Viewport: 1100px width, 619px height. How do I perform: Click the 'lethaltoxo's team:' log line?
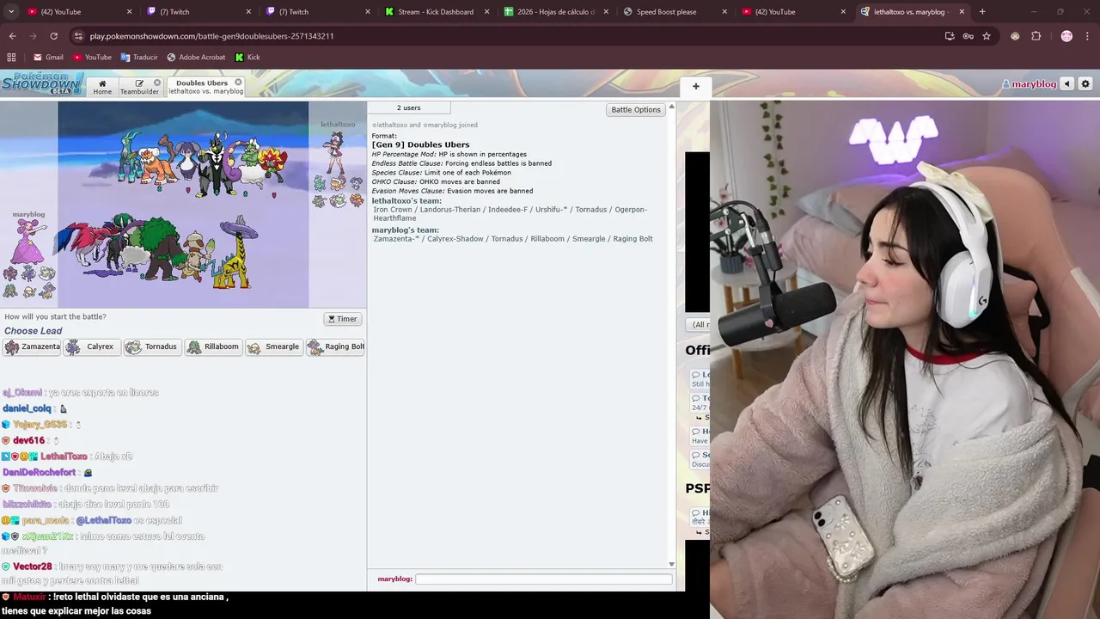[x=406, y=200]
